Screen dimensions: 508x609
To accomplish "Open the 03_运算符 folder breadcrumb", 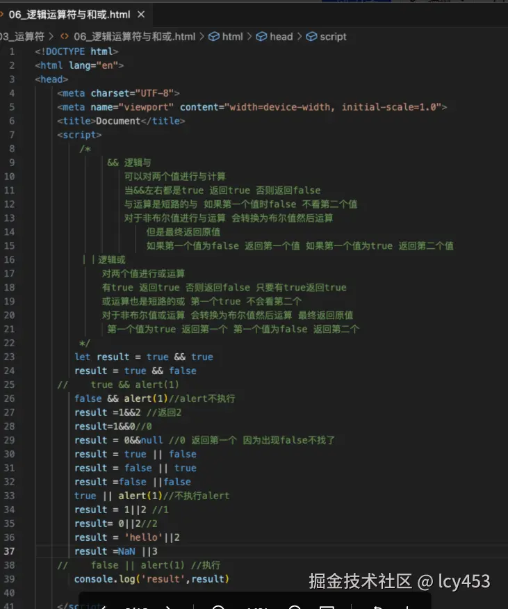I will (x=22, y=37).
